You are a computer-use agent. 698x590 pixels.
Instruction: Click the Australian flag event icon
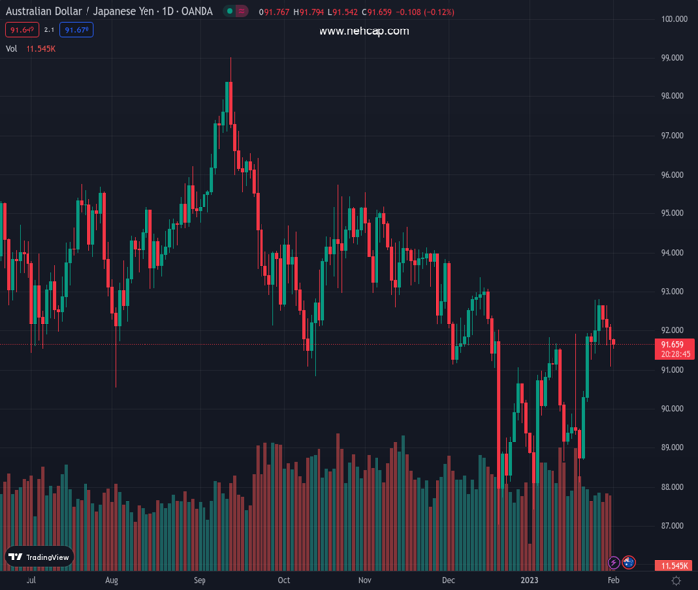click(629, 562)
